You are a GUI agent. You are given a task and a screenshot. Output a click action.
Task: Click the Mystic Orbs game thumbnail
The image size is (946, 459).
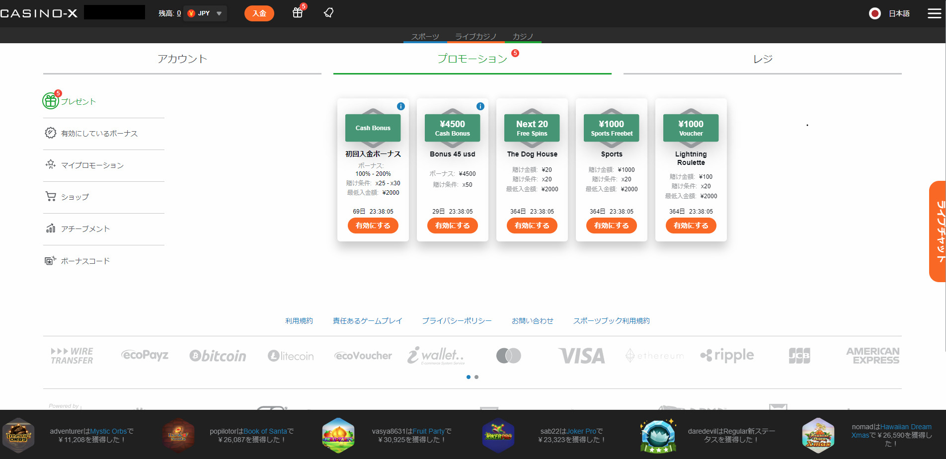click(18, 436)
